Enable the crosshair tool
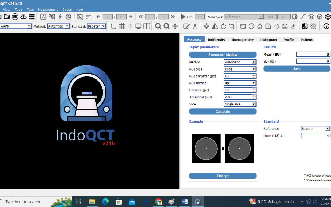Image resolution: width=331 pixels, height=207 pixels. [x=130, y=26]
